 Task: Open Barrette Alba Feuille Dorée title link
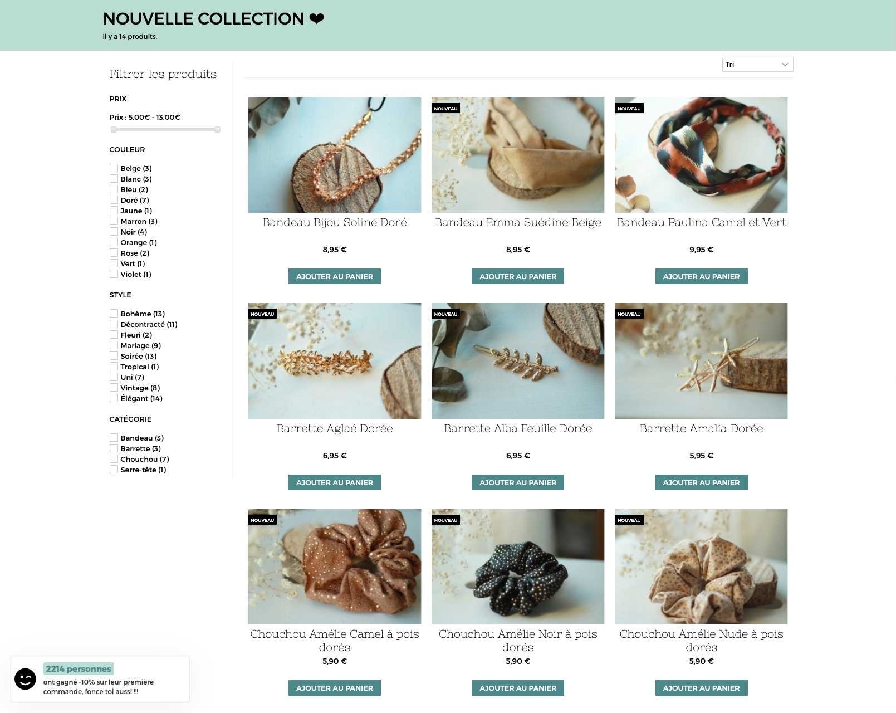pyautogui.click(x=518, y=428)
